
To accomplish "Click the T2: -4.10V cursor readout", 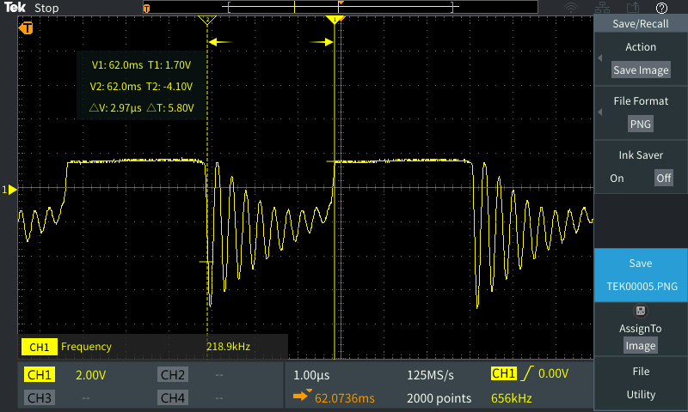I will click(x=169, y=87).
